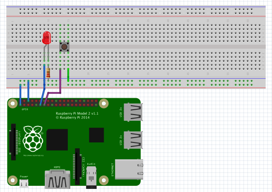
Task: Click the "© Raspberry Pi 2014" text
Action: tap(73, 118)
